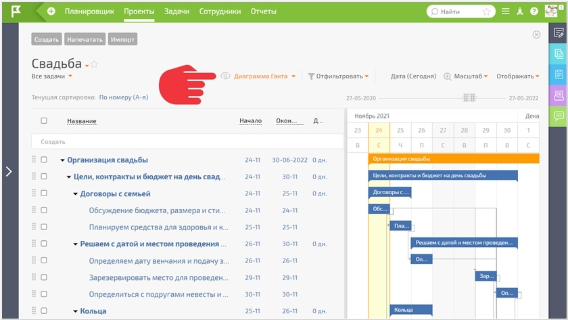Click the rocket icon in the header
The width and height of the screenshot is (568, 320).
point(520,12)
